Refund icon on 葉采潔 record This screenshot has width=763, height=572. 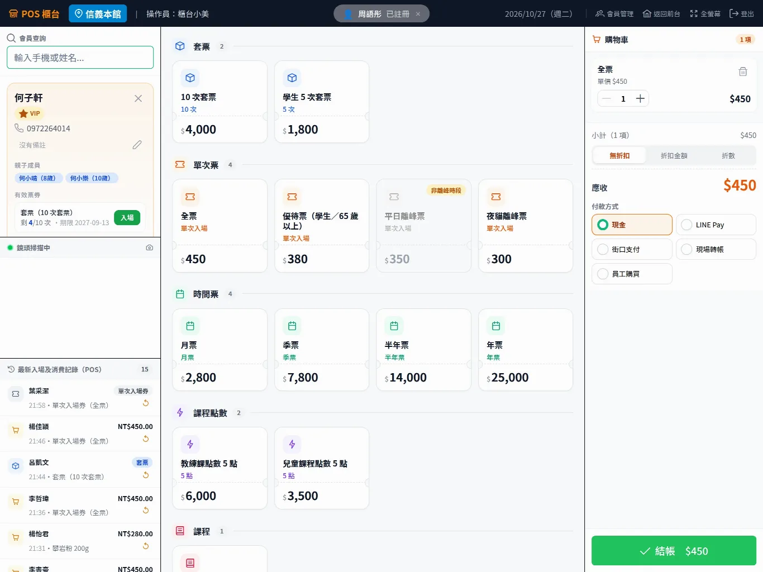coord(146,403)
